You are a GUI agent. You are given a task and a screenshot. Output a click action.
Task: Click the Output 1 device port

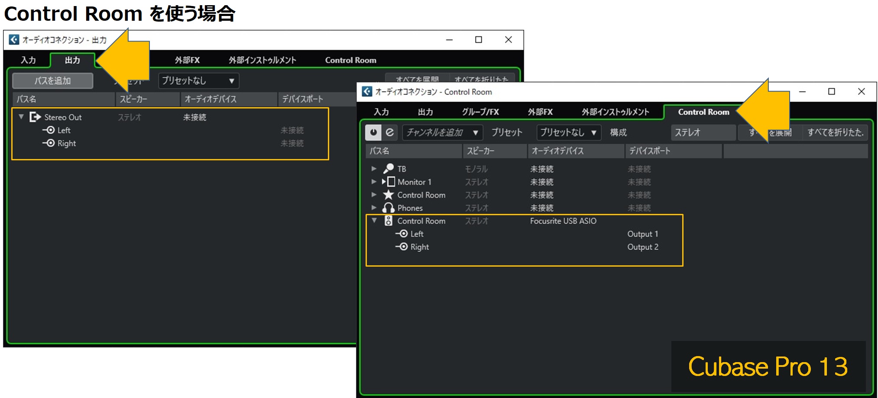643,234
